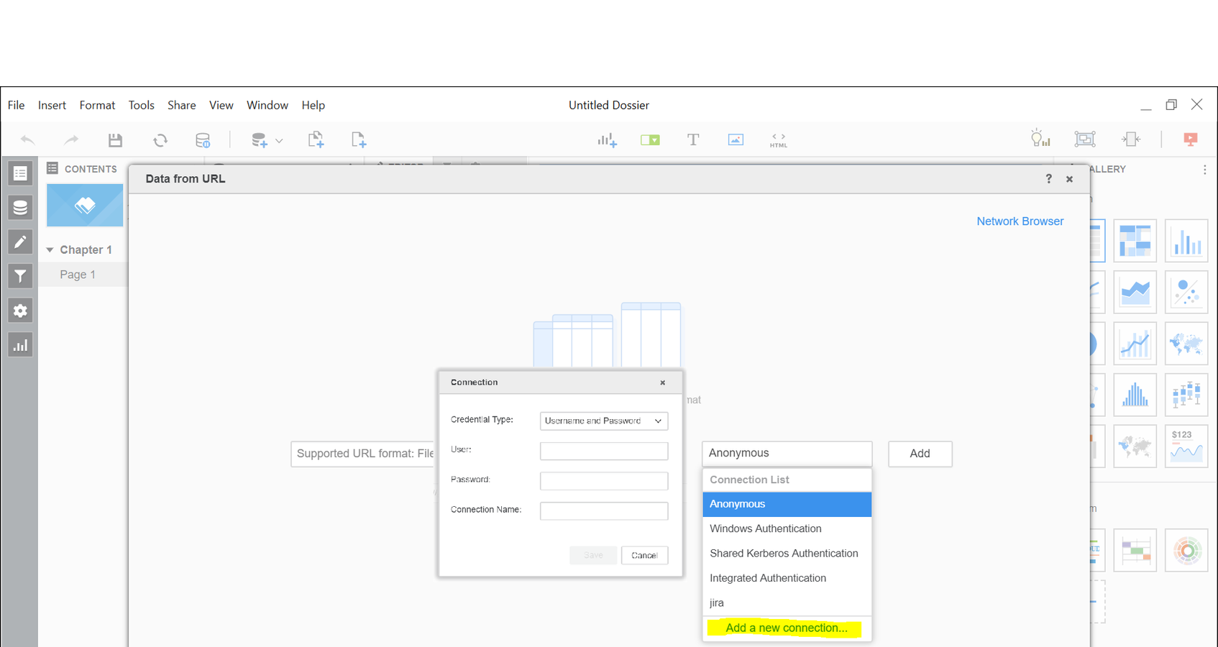Click the dossier cover thumbnail
The height and width of the screenshot is (647, 1218).
[x=85, y=206]
